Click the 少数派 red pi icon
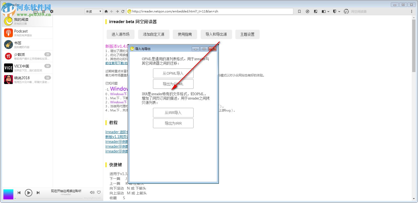418x203 pixels. click(8, 56)
